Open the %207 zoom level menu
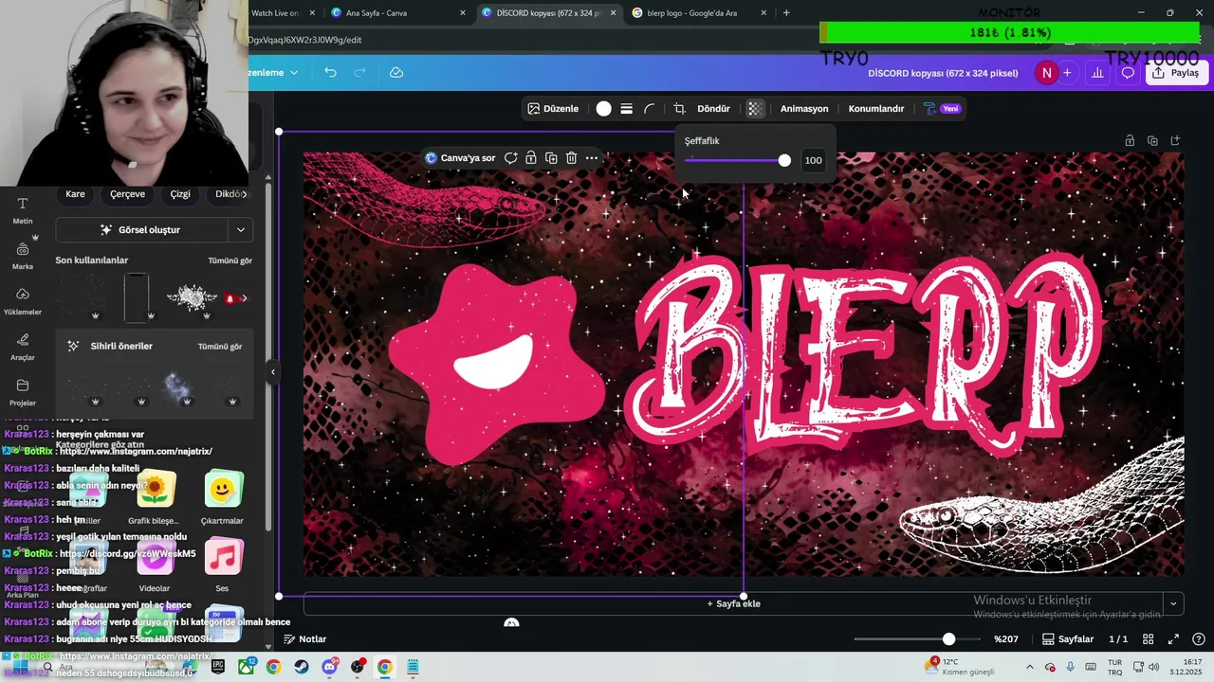This screenshot has height=682, width=1214. click(1006, 639)
